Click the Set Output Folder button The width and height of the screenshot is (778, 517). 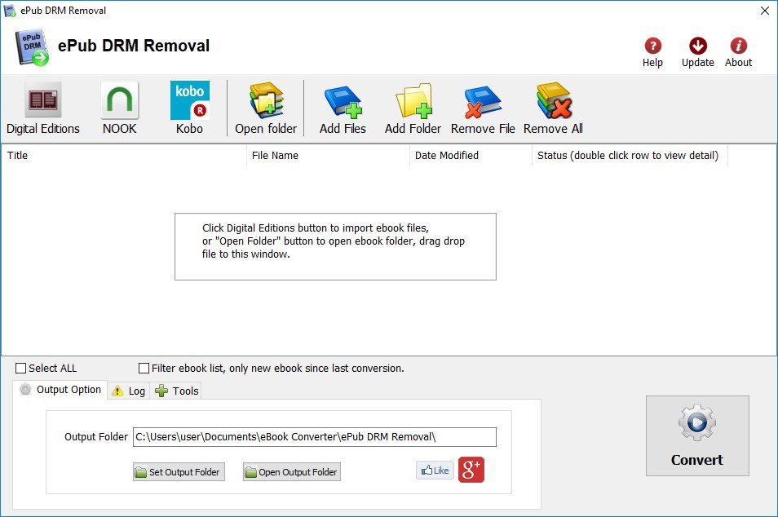pyautogui.click(x=179, y=472)
